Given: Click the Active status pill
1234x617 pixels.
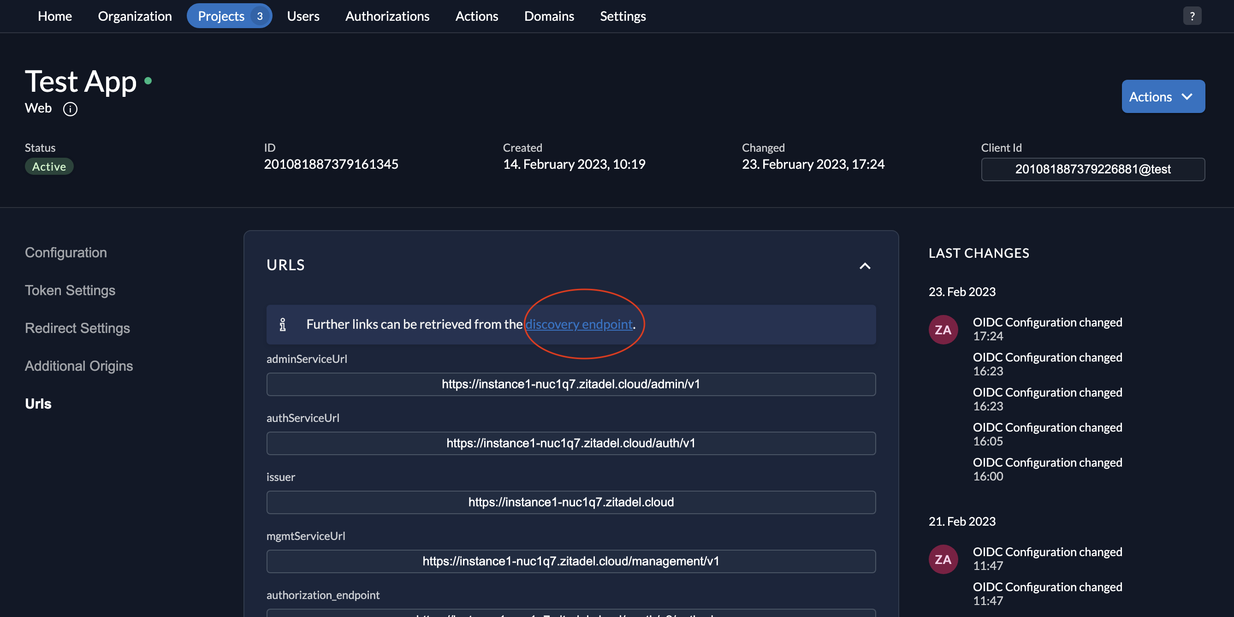Looking at the screenshot, I should (x=49, y=166).
